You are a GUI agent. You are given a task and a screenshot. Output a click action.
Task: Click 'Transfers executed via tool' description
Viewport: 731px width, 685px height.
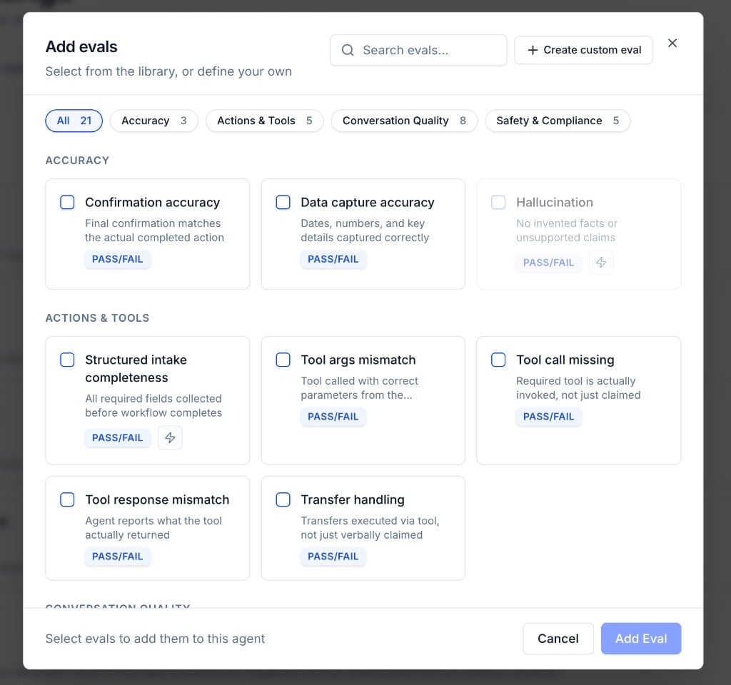coord(370,527)
